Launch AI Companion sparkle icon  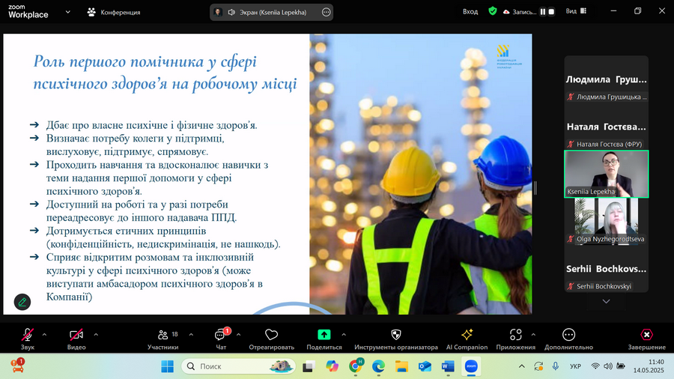pos(467,335)
